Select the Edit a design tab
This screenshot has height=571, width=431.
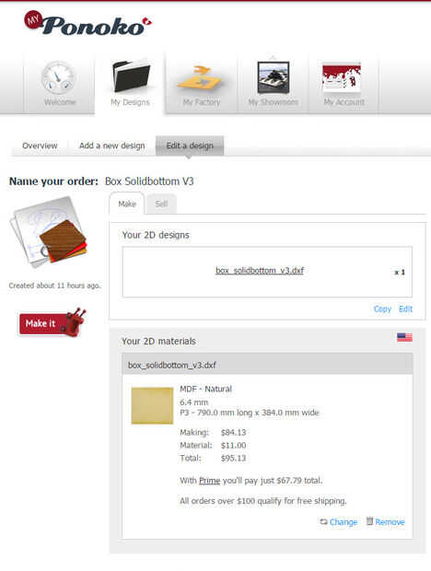pyautogui.click(x=190, y=146)
